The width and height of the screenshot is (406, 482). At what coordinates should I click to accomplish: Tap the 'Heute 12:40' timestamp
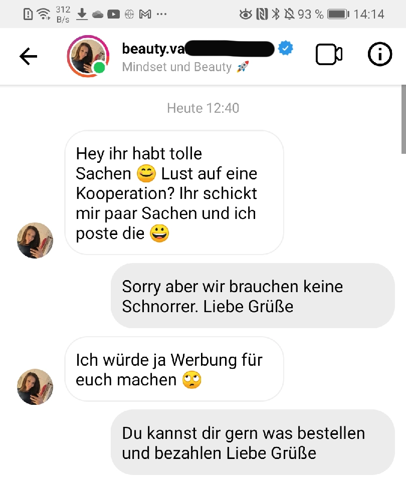203,108
